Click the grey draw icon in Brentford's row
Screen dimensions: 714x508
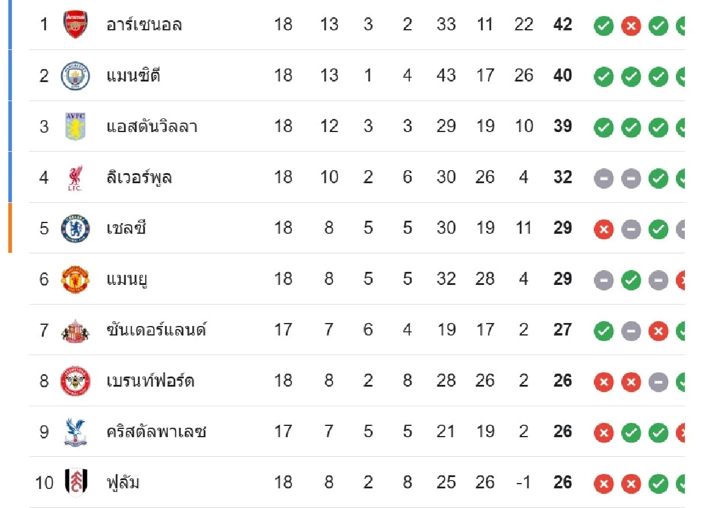(658, 381)
